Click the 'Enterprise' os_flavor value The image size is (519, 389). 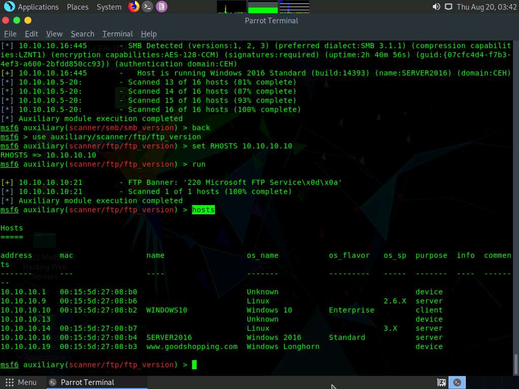tap(352, 310)
